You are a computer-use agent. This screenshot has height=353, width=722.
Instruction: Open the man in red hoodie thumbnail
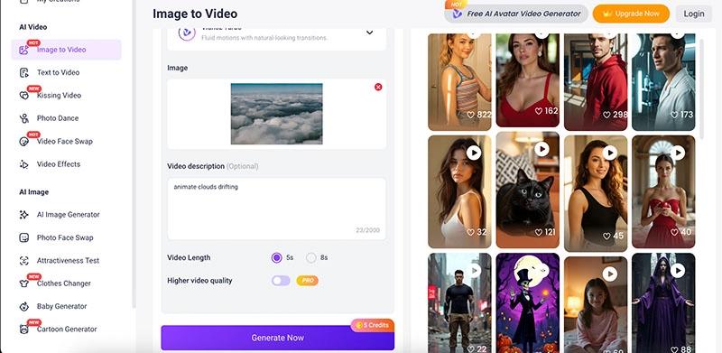click(596, 82)
